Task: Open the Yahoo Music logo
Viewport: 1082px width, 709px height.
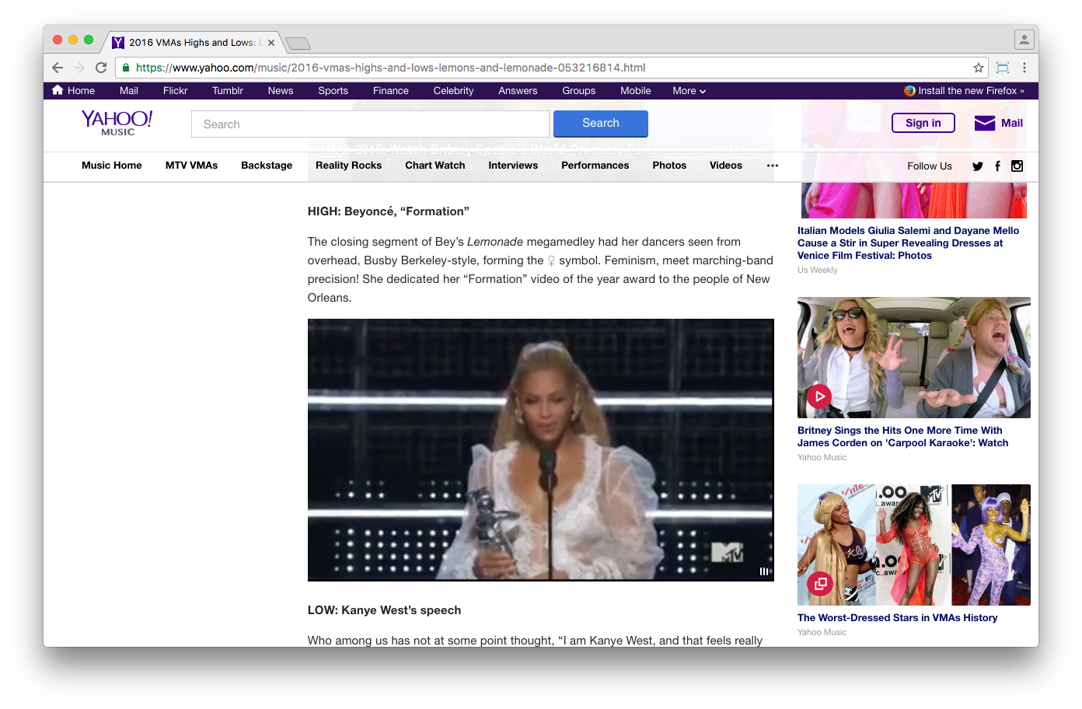Action: coord(117,123)
